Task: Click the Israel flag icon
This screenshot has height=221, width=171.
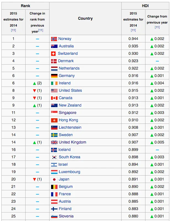Action: [x=54, y=165]
